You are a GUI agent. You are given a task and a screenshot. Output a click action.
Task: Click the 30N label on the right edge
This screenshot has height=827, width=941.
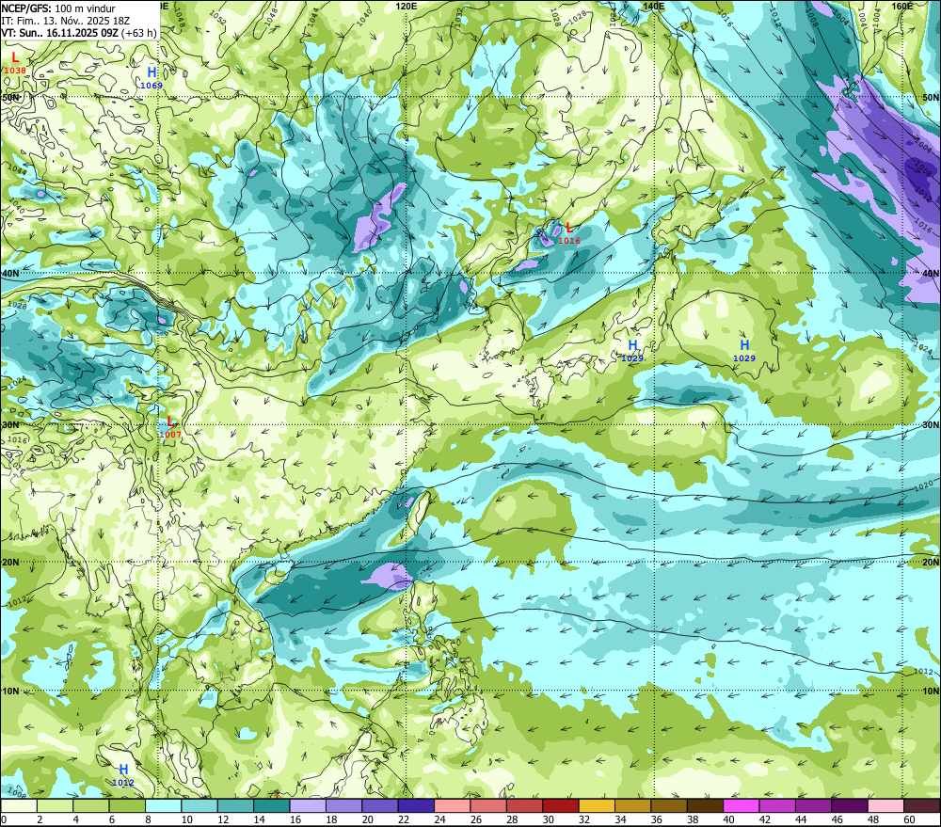click(931, 425)
